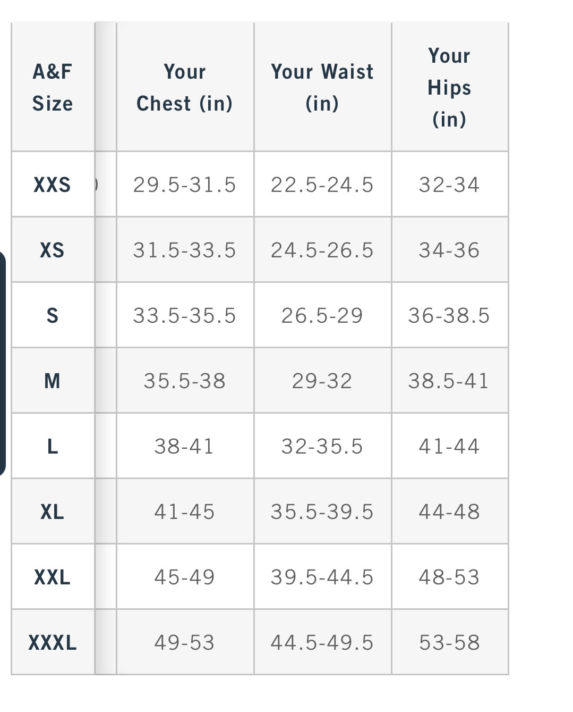Viewport: 573px width, 712px height.
Task: Click the XXL size label
Action: [52, 577]
